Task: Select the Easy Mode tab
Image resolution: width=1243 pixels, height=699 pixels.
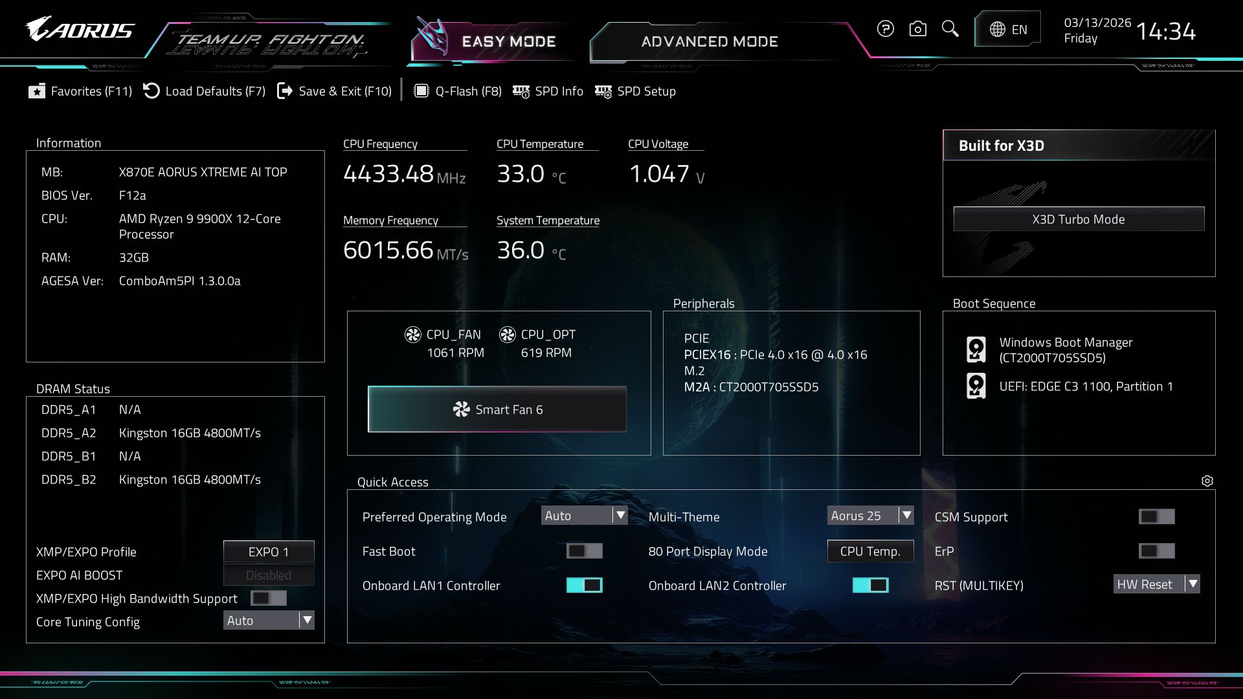Action: coord(508,41)
